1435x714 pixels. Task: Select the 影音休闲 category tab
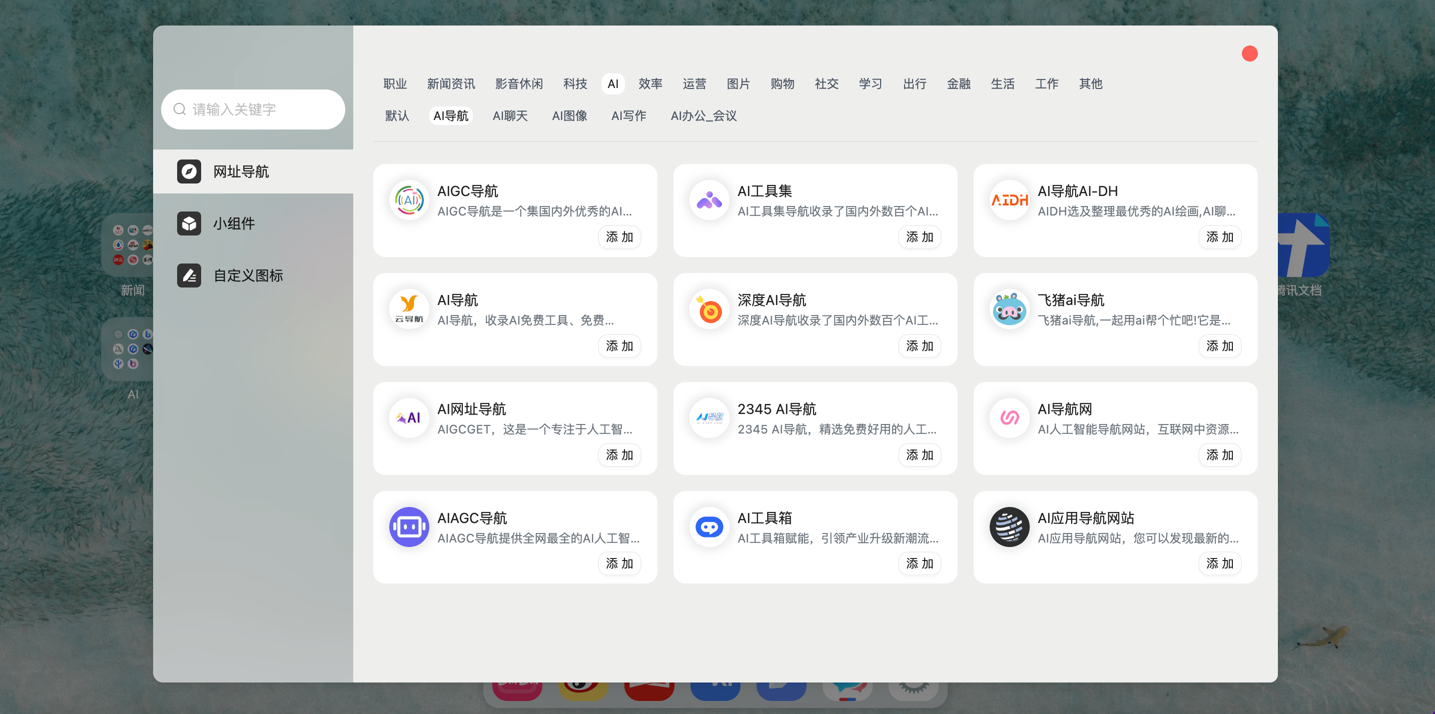click(519, 83)
